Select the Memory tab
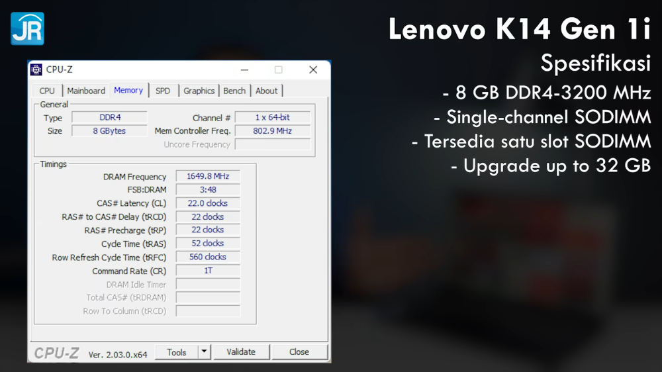 tap(128, 90)
